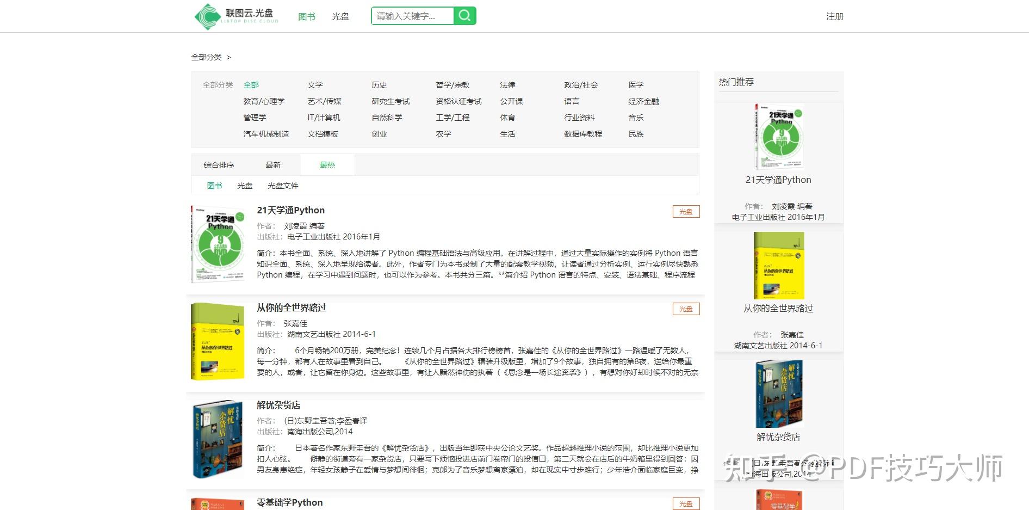Open the 光盘 menu in top navigation
1029x510 pixels.
(340, 16)
